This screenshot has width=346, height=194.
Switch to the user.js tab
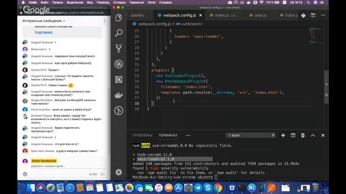point(258,15)
